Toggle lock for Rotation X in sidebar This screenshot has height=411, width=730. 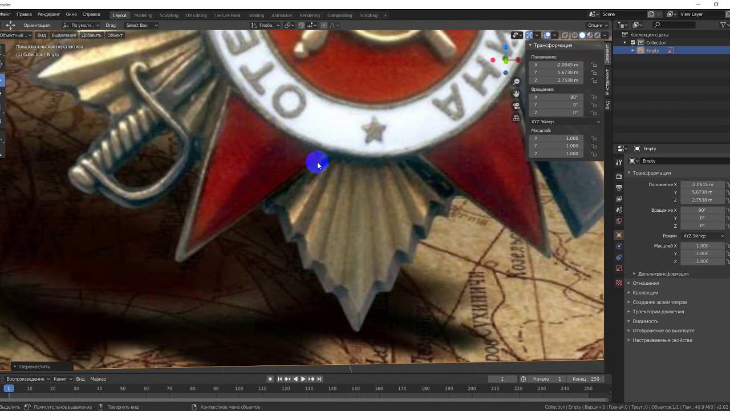(594, 98)
